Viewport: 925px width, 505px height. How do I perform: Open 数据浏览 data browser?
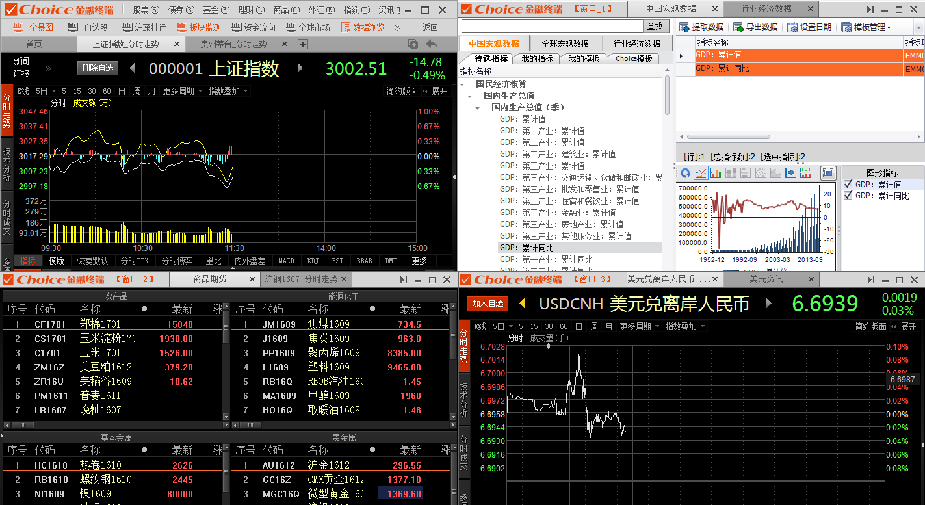pos(362,27)
